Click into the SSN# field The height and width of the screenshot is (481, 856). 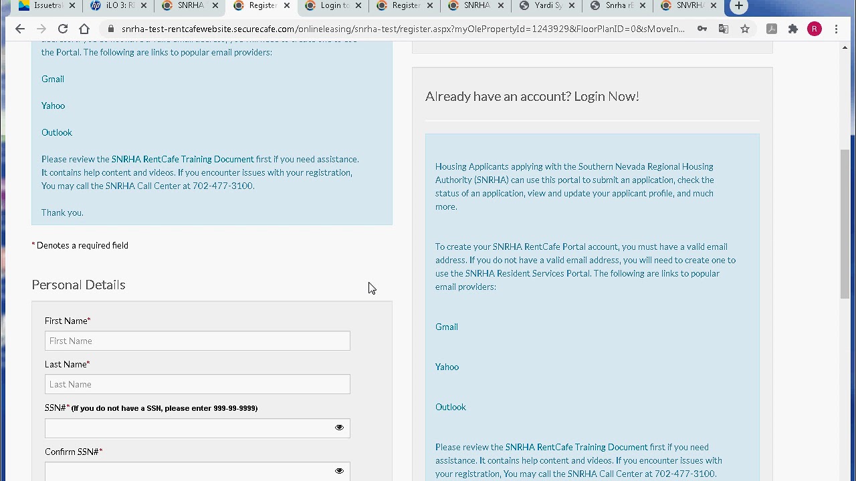point(197,428)
